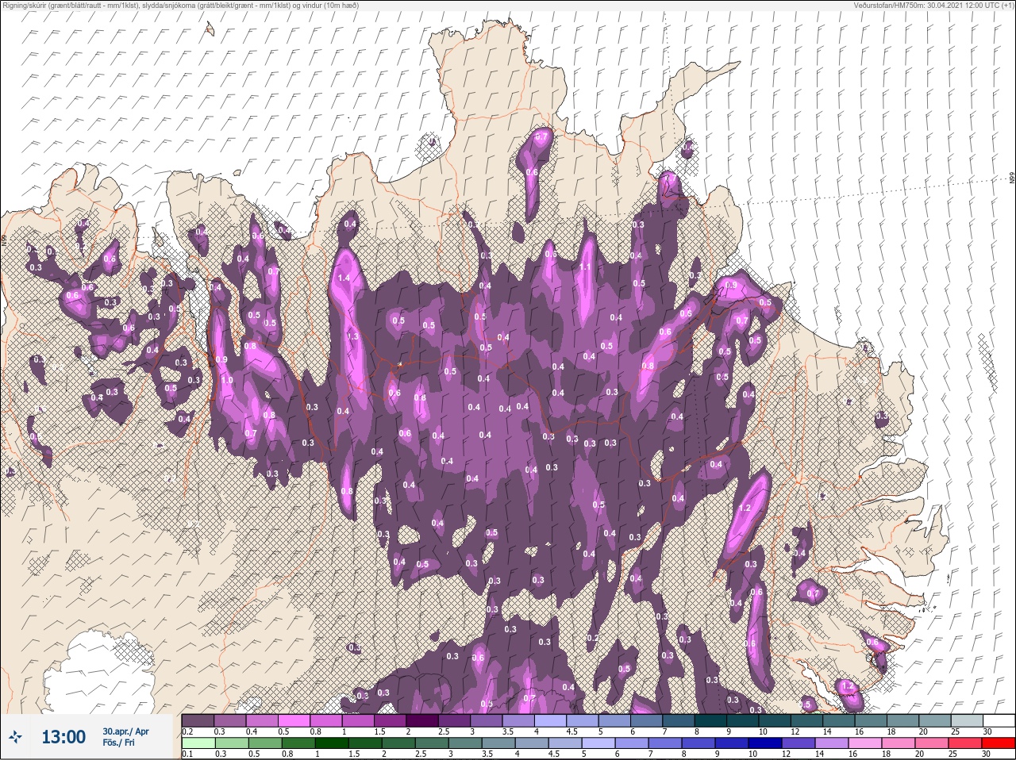Pick the red 30 mm rain legend swatch
Viewport: 1016px width, 760px height.
[x=999, y=743]
